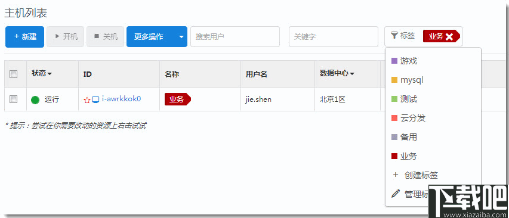Click the monitor icon next to i-awrkkok0

click(95, 100)
